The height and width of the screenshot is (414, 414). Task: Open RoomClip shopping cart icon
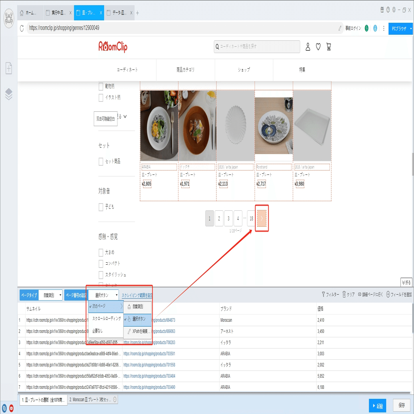tap(329, 47)
